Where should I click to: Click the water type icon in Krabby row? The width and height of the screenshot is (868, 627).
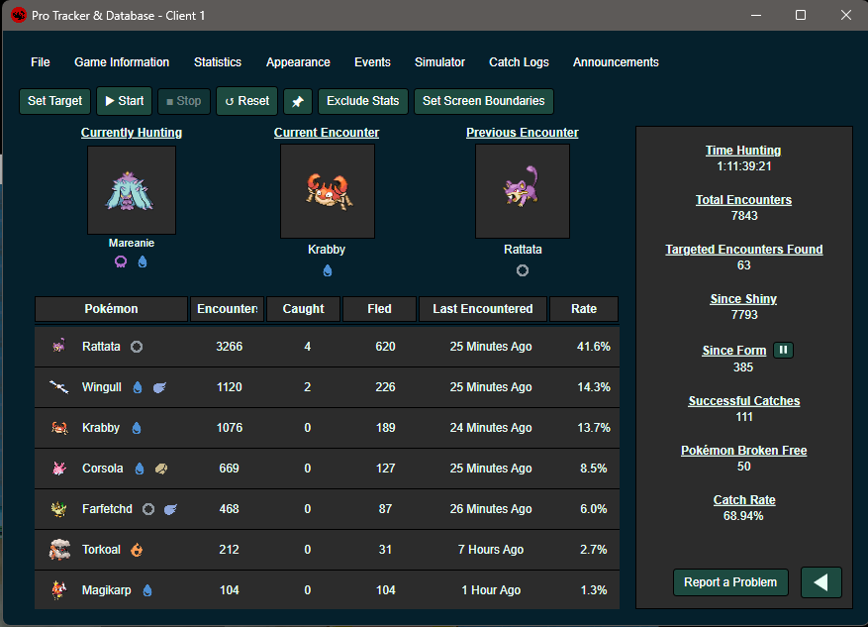coord(137,428)
